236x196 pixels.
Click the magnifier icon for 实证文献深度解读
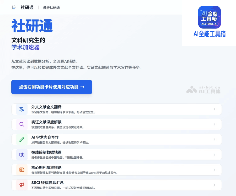(22, 124)
